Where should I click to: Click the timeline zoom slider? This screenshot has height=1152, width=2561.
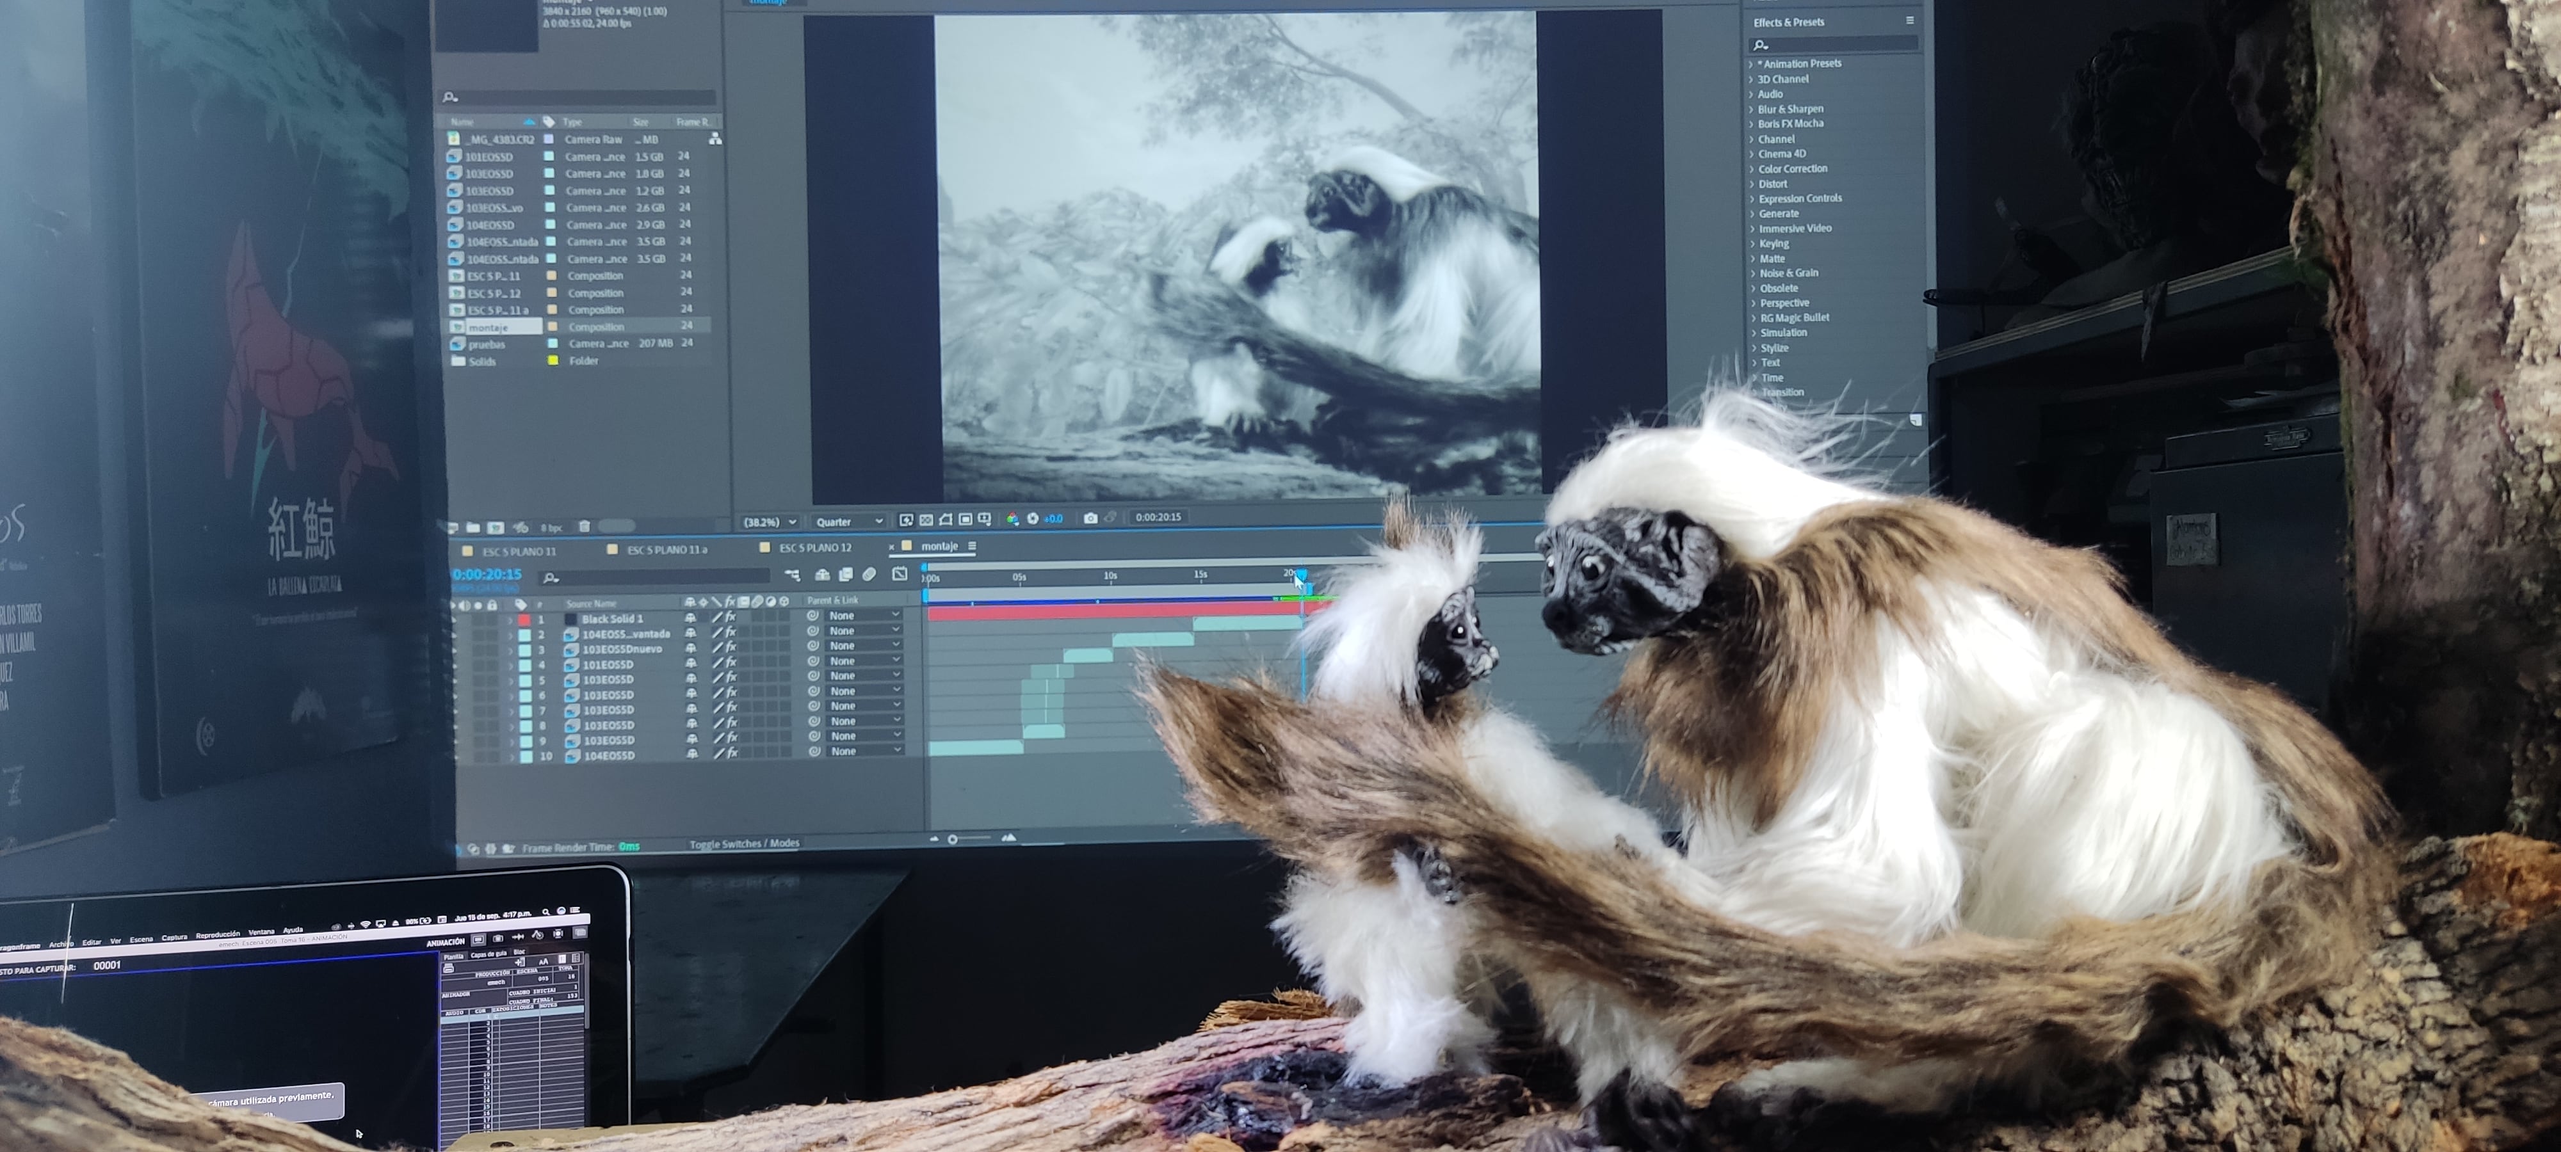click(x=953, y=840)
